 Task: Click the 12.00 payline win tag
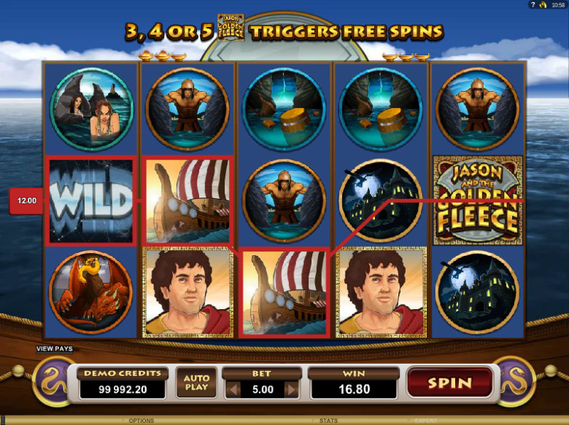click(x=26, y=200)
